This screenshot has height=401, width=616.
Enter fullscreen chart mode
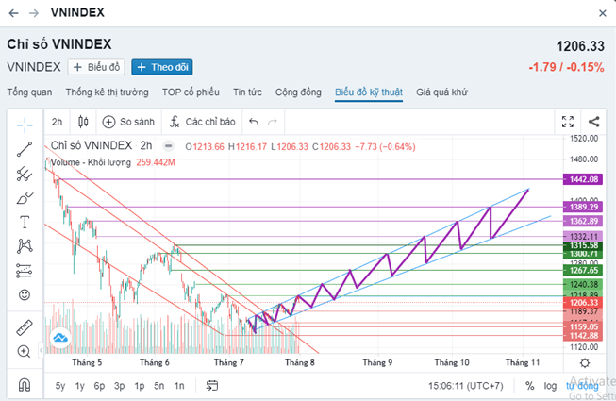[568, 122]
